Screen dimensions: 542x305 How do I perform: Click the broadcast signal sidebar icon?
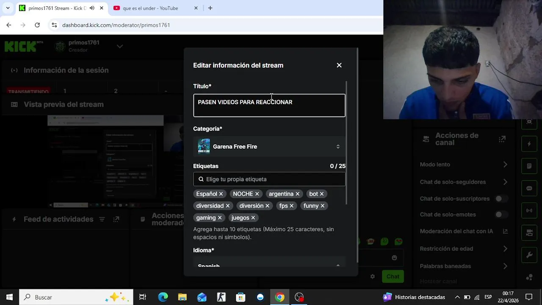[529, 211]
